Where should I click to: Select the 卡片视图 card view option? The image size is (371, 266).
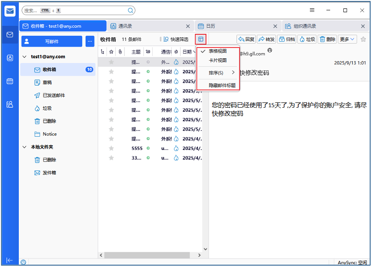point(218,60)
